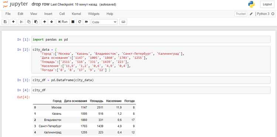Restart kernel and run all icon

[x=86, y=22]
